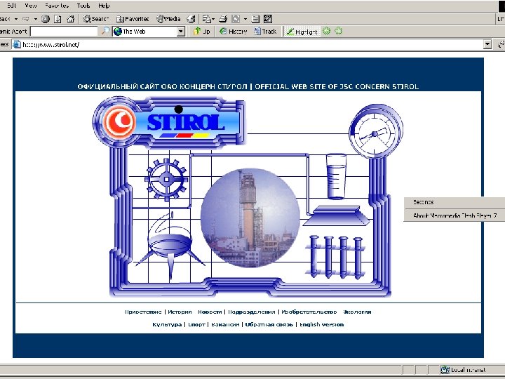This screenshot has height=379, width=505.
Task: Switch to the English version link
Action: [x=321, y=324]
